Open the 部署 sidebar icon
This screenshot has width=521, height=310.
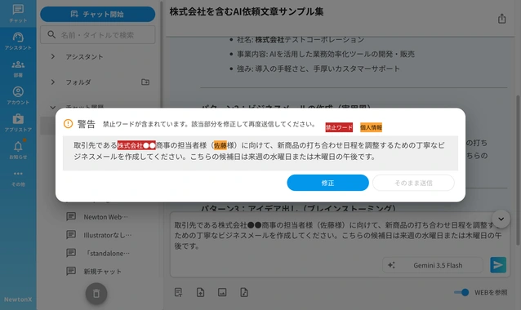click(x=18, y=69)
